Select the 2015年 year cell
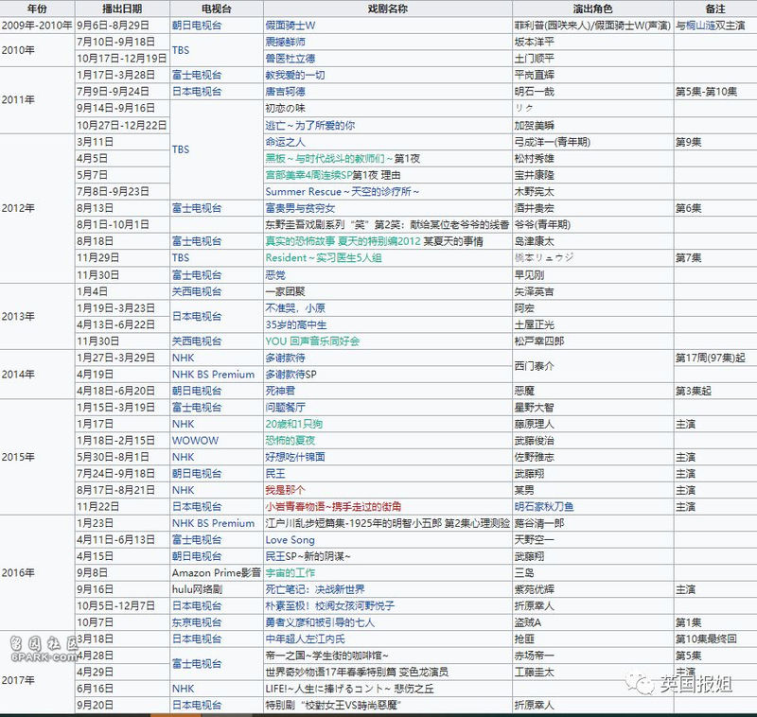This screenshot has height=717, width=757. click(38, 457)
